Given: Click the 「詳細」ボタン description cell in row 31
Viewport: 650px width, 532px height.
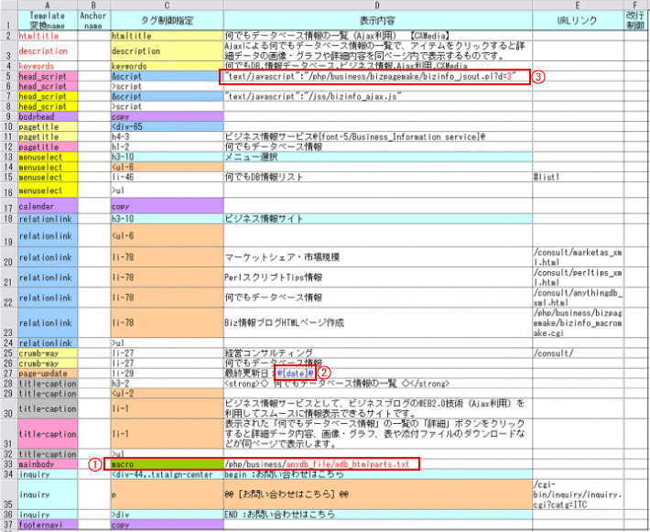Looking at the screenshot, I should 378,434.
